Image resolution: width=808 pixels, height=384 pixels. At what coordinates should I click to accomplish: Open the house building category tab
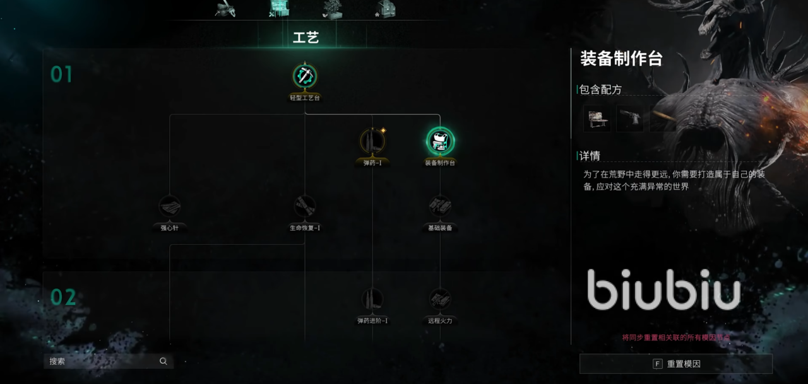[x=386, y=8]
